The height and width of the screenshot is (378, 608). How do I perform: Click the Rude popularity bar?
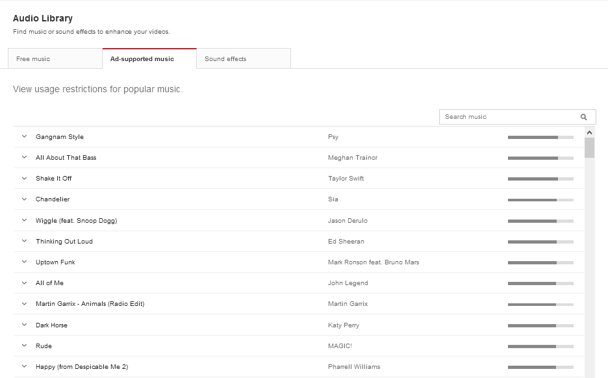click(540, 346)
